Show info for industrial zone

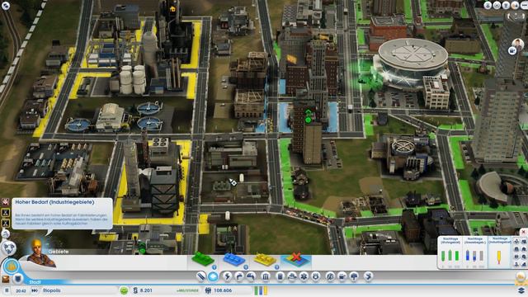point(276,267)
